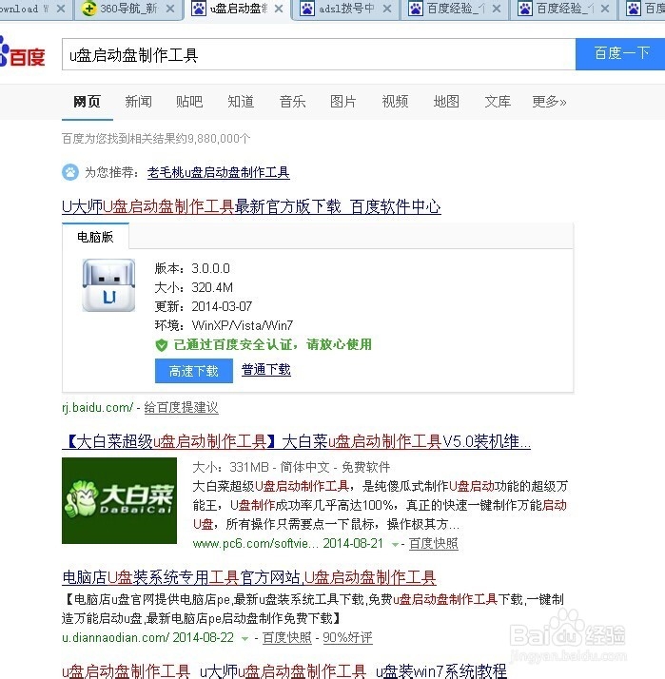This screenshot has width=665, height=679.
Task: Click the adsl拨号中 tab paw favicon
Action: pyautogui.click(x=307, y=9)
